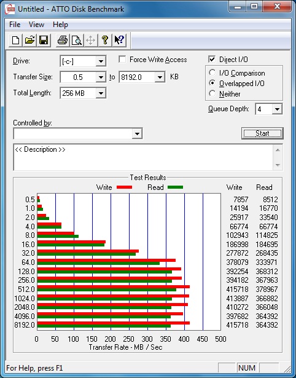Expand the Controlled by dropdown
This screenshot has height=378, width=296.
(x=137, y=133)
